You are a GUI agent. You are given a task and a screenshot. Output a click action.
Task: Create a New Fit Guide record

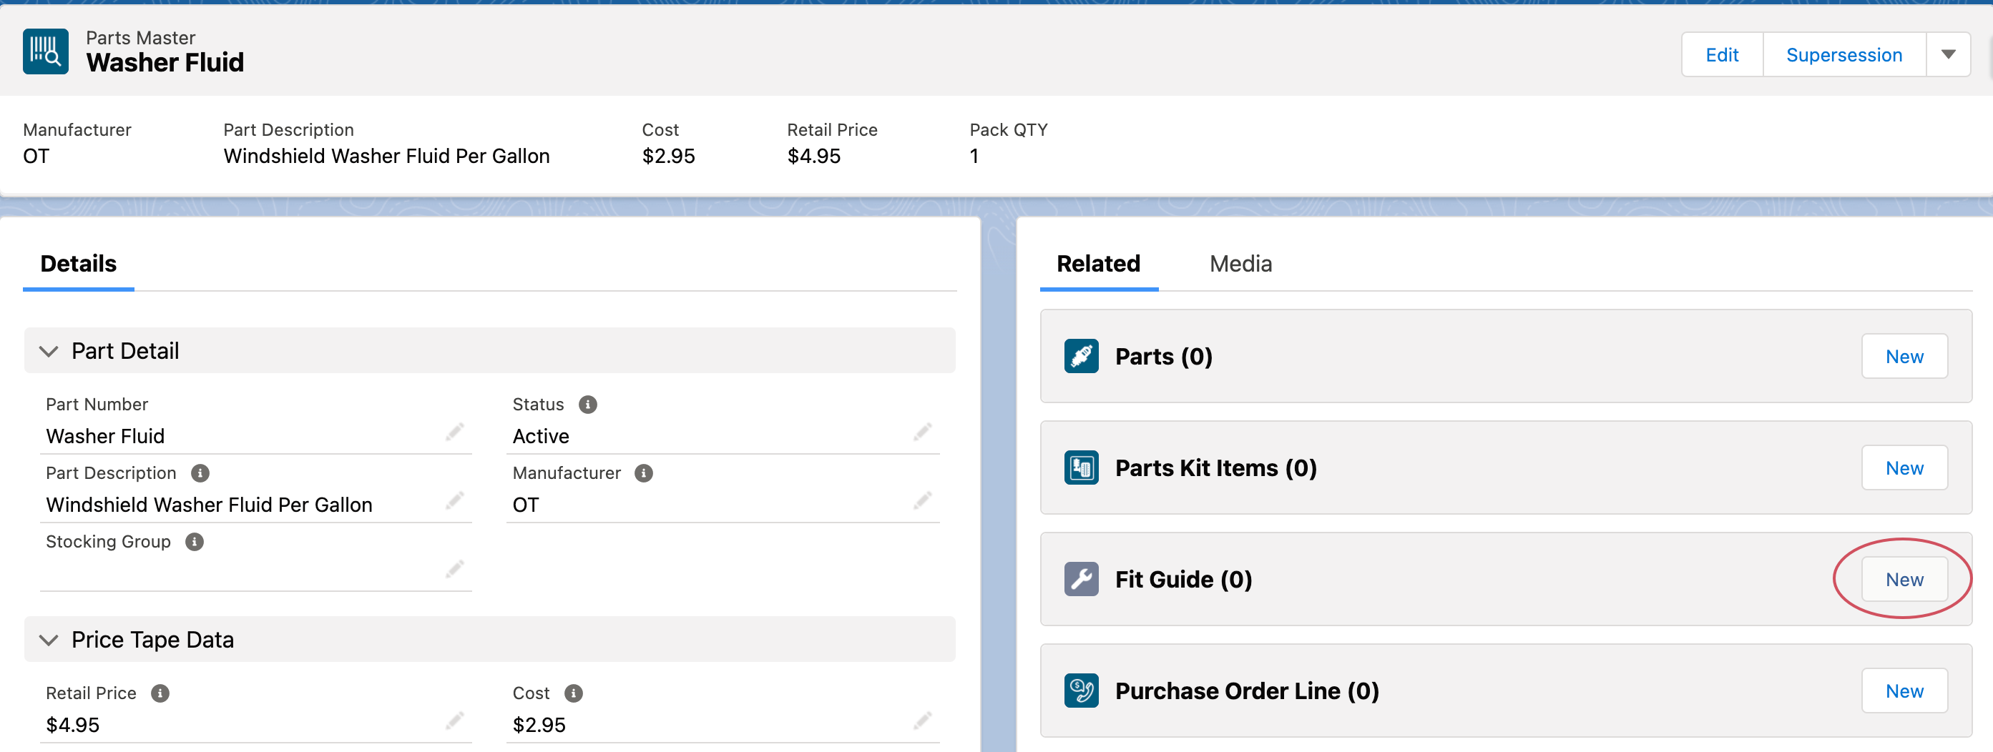[x=1904, y=580]
